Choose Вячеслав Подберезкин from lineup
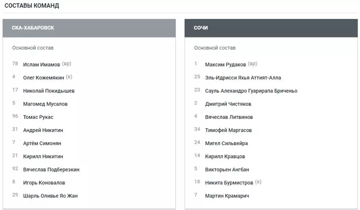The height and width of the screenshot is (210, 360). coord(51,170)
